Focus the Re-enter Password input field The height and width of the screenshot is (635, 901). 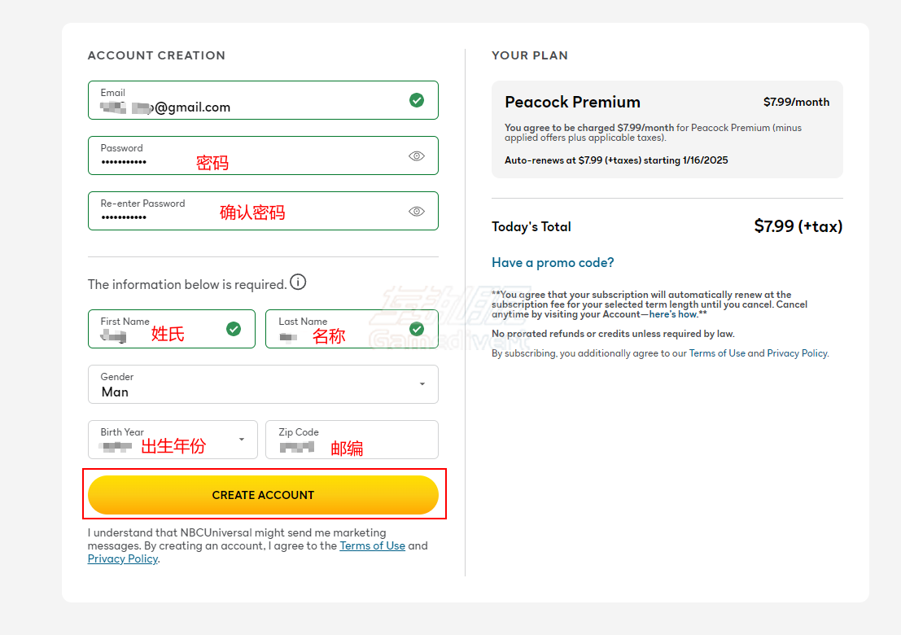tap(263, 211)
